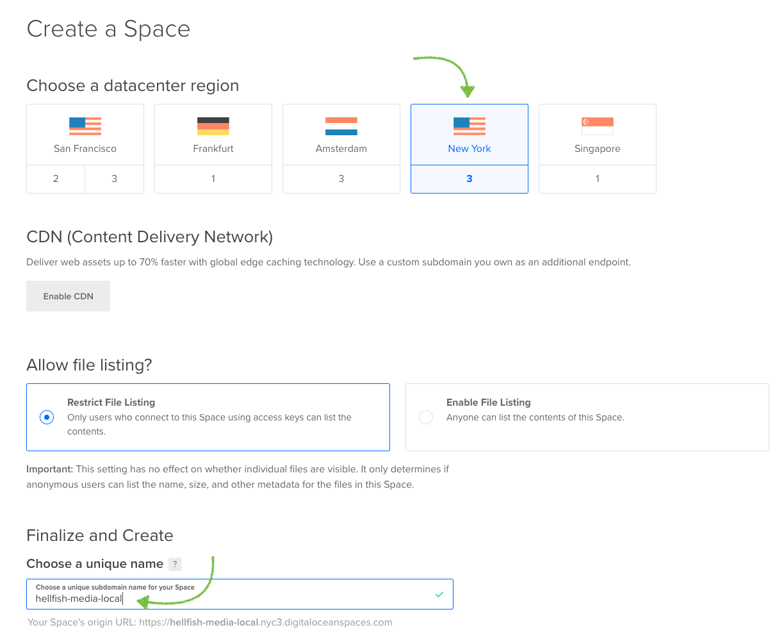Select San Francisco datacenter 2
This screenshot has height=639, width=784.
pos(56,179)
